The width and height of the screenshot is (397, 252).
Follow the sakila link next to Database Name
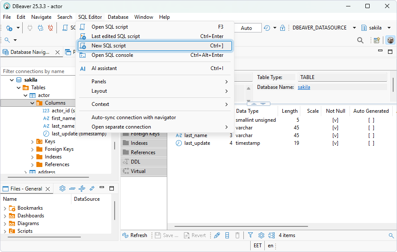pos(304,87)
